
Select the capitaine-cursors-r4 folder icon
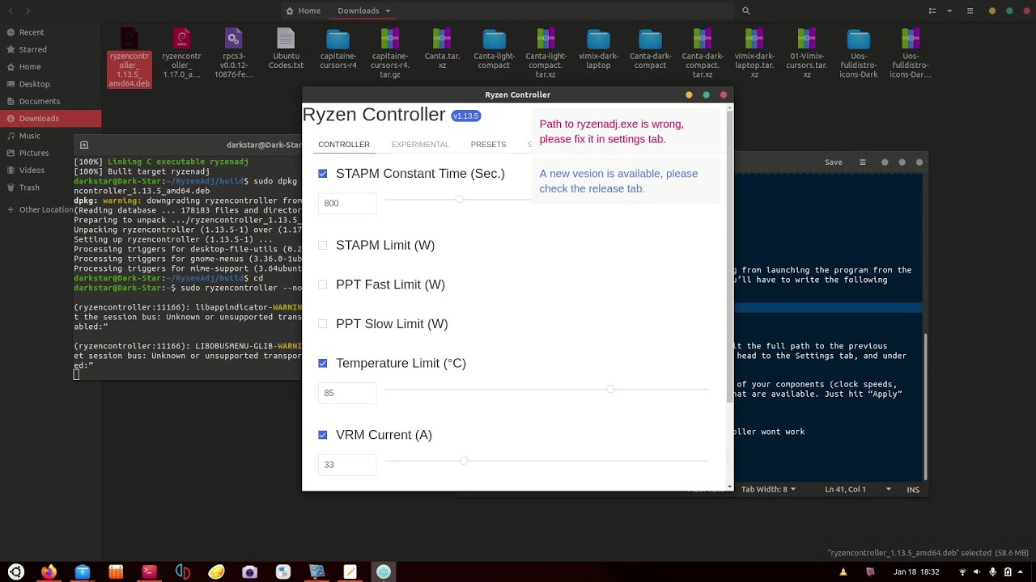(x=338, y=40)
